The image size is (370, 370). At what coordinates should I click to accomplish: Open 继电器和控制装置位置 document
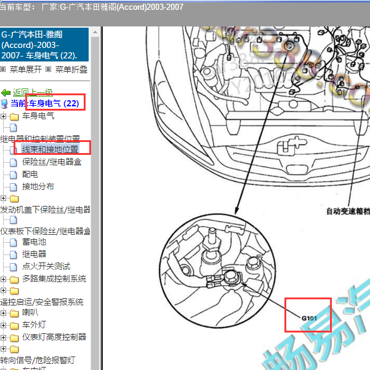pos(40,138)
